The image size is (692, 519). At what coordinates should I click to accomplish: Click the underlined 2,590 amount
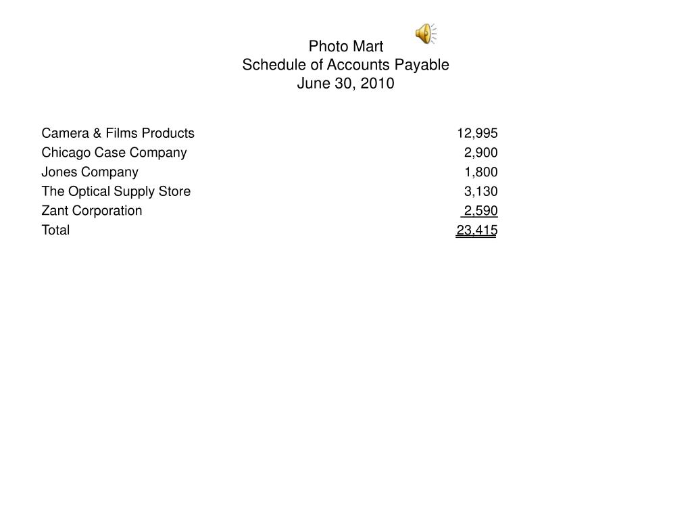(x=479, y=211)
